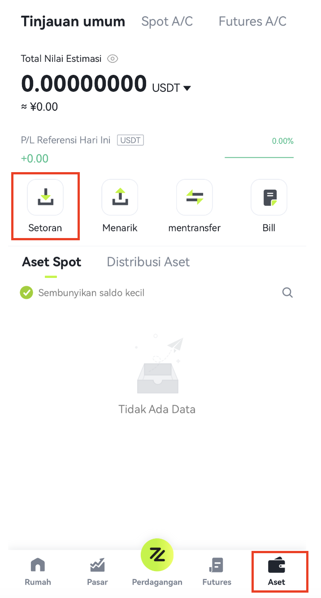The image size is (321, 598).
Task: Tap the Setoran deposit icon
Action: (x=45, y=197)
